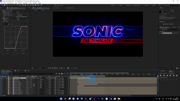
Task: Open the Composition menu
Action: 10,3
